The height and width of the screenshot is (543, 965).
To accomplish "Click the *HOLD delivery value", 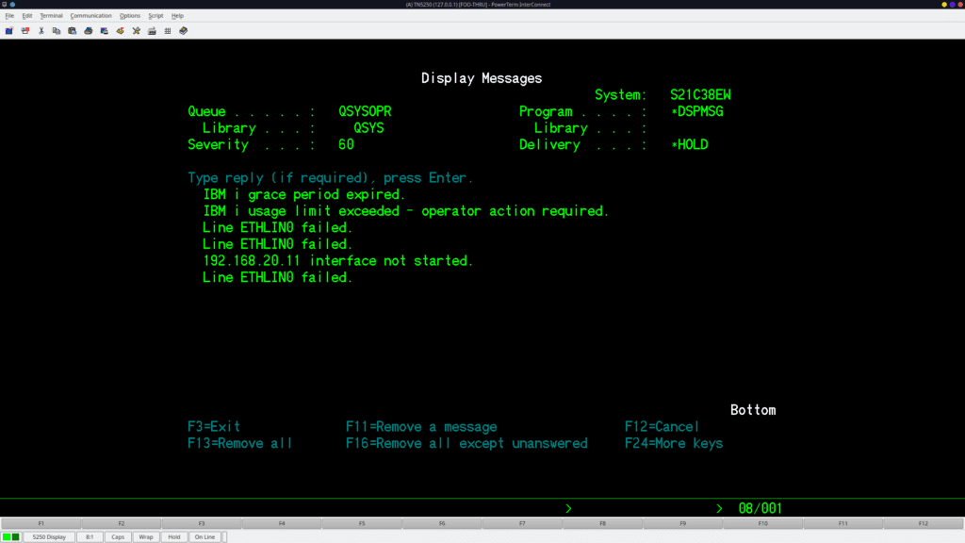I will click(689, 144).
